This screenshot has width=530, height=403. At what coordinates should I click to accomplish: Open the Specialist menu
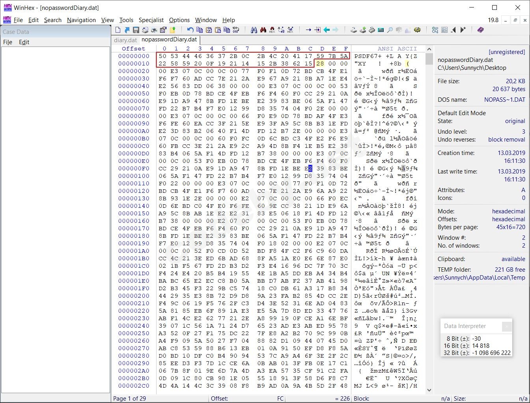click(x=151, y=20)
